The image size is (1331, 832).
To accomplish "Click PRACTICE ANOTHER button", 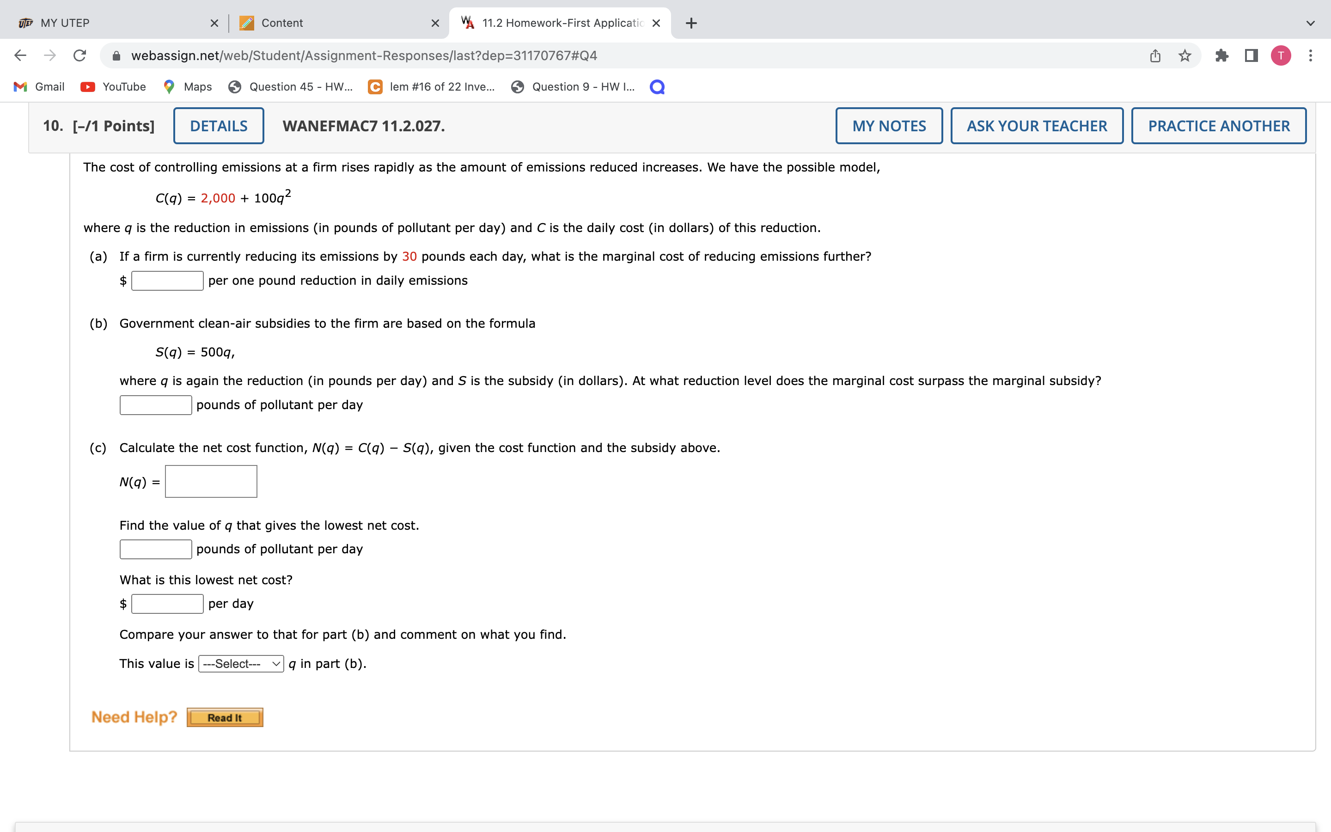I will (1218, 126).
